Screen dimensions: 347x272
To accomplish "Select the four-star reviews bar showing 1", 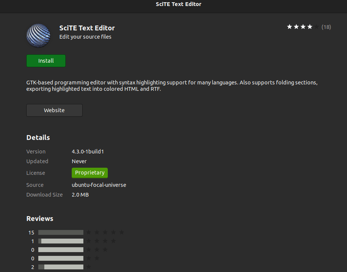I will [x=61, y=241].
